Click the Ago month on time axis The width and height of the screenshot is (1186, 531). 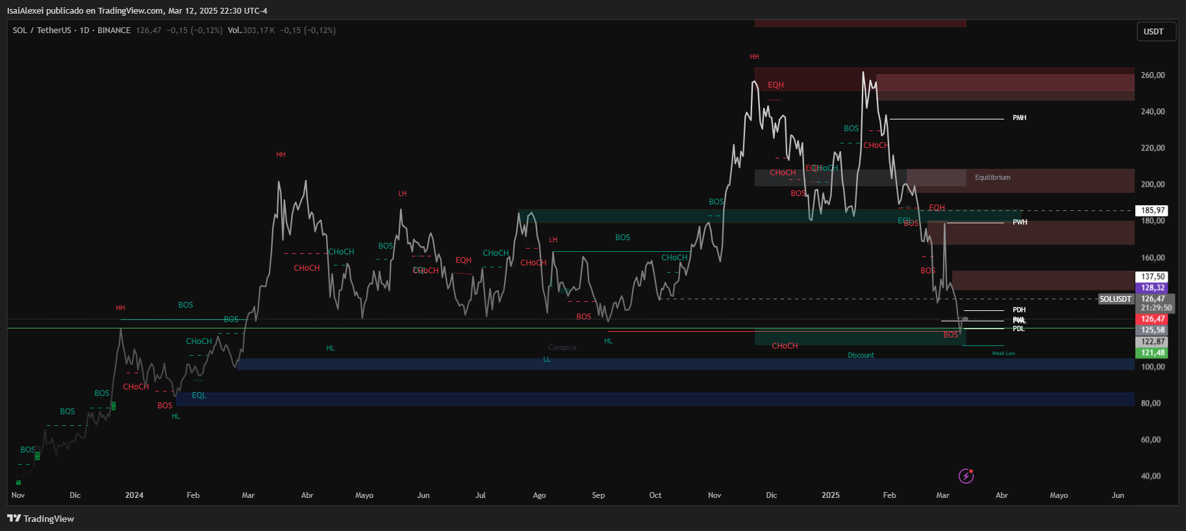click(x=539, y=495)
